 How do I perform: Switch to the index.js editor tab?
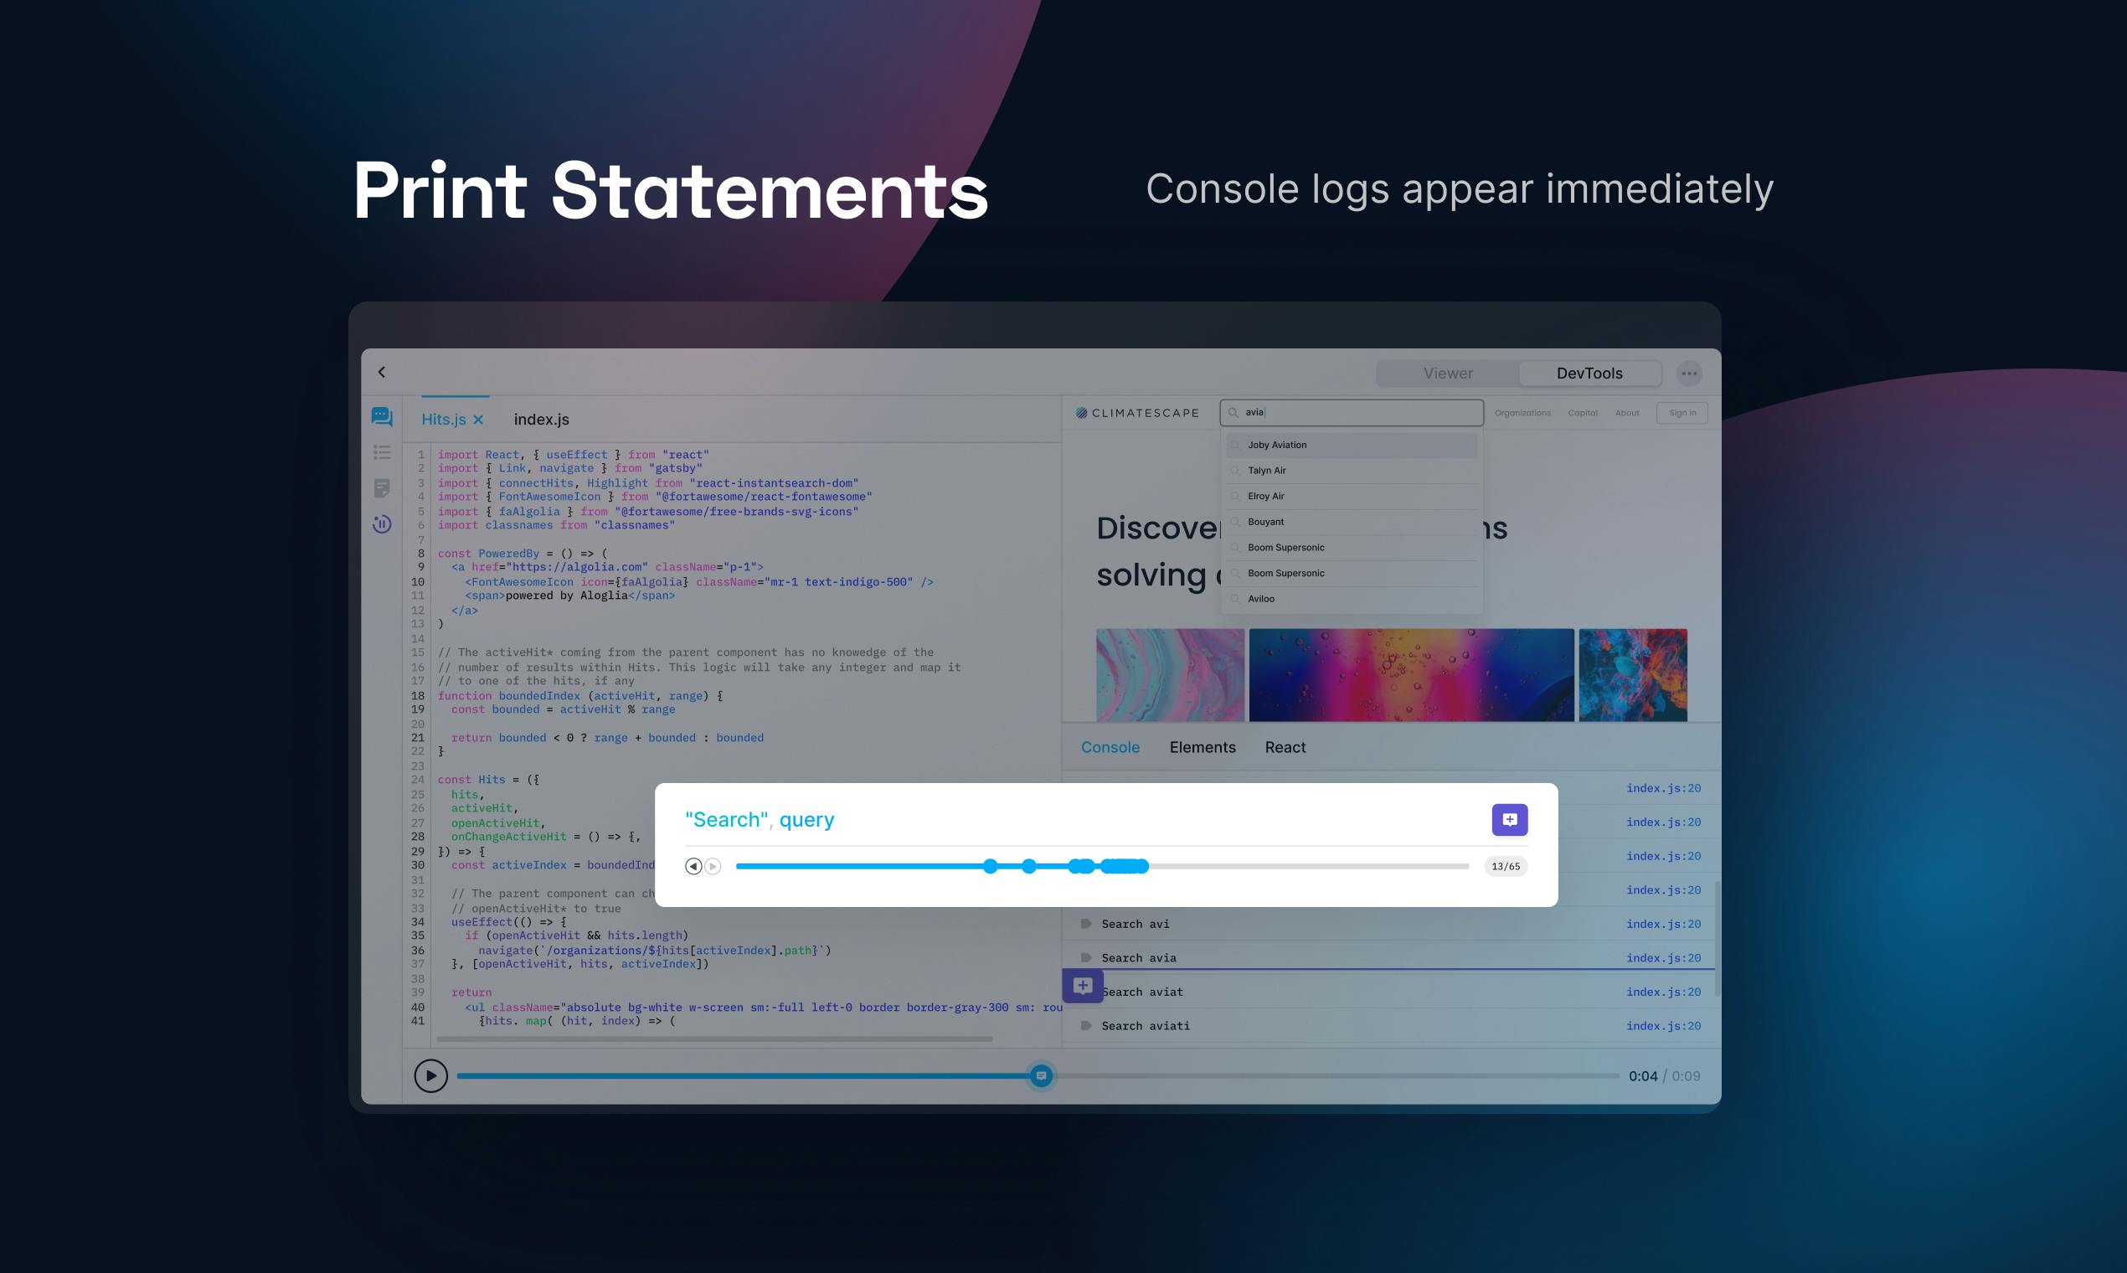click(x=541, y=420)
